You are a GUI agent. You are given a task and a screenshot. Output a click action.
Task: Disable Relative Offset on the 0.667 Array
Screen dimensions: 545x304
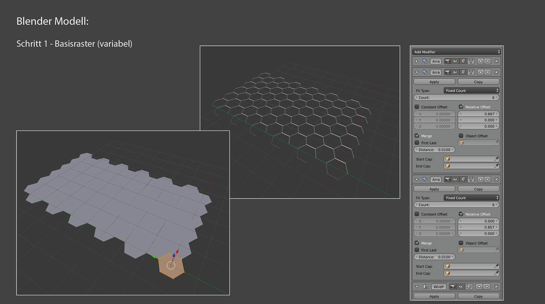coord(461,107)
